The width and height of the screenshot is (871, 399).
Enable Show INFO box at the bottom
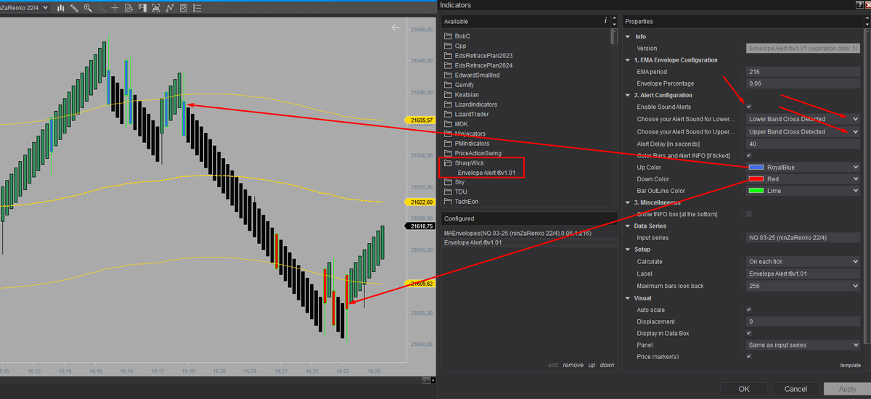[x=749, y=214]
